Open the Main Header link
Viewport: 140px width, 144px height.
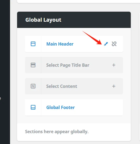(x=60, y=44)
